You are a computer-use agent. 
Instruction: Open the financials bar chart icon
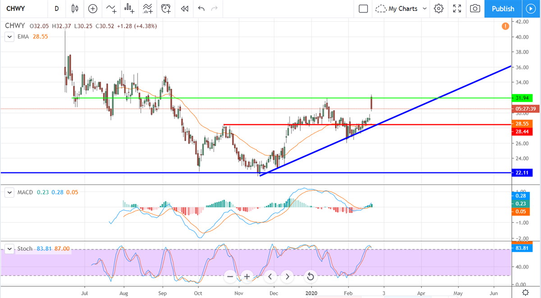(129, 9)
